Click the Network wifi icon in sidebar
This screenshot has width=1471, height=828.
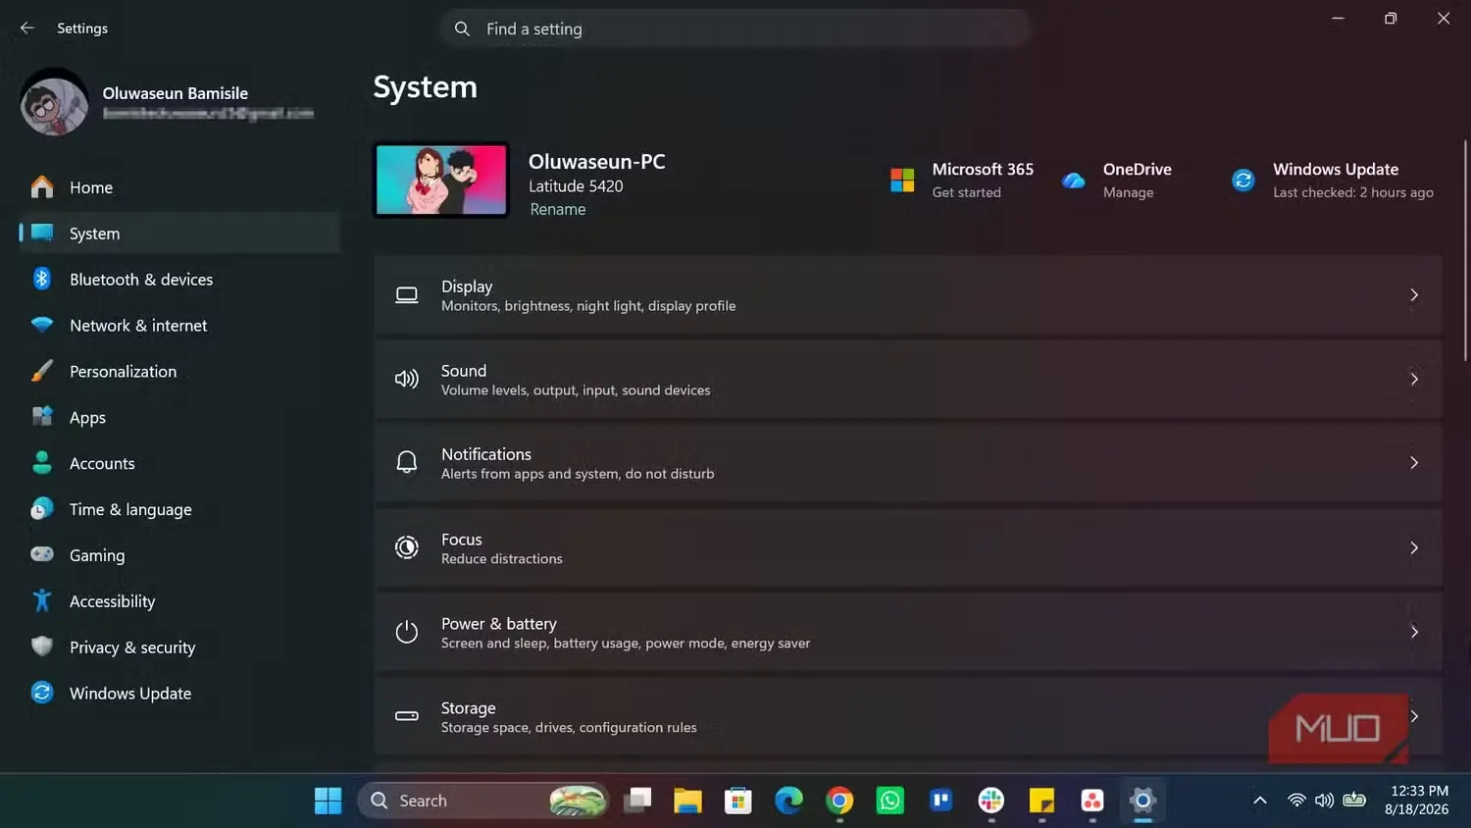pos(42,325)
